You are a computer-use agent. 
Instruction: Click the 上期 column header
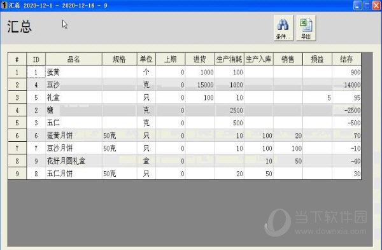171,59
